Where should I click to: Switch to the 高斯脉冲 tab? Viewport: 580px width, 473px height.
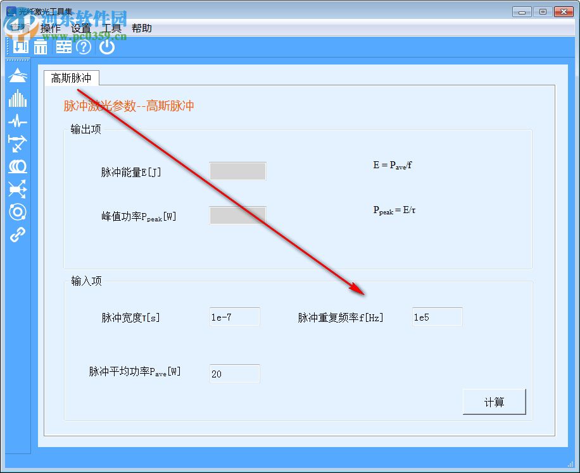tap(72, 78)
